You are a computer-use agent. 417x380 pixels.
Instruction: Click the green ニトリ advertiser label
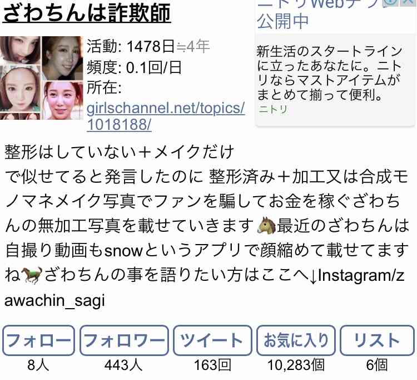(x=273, y=109)
